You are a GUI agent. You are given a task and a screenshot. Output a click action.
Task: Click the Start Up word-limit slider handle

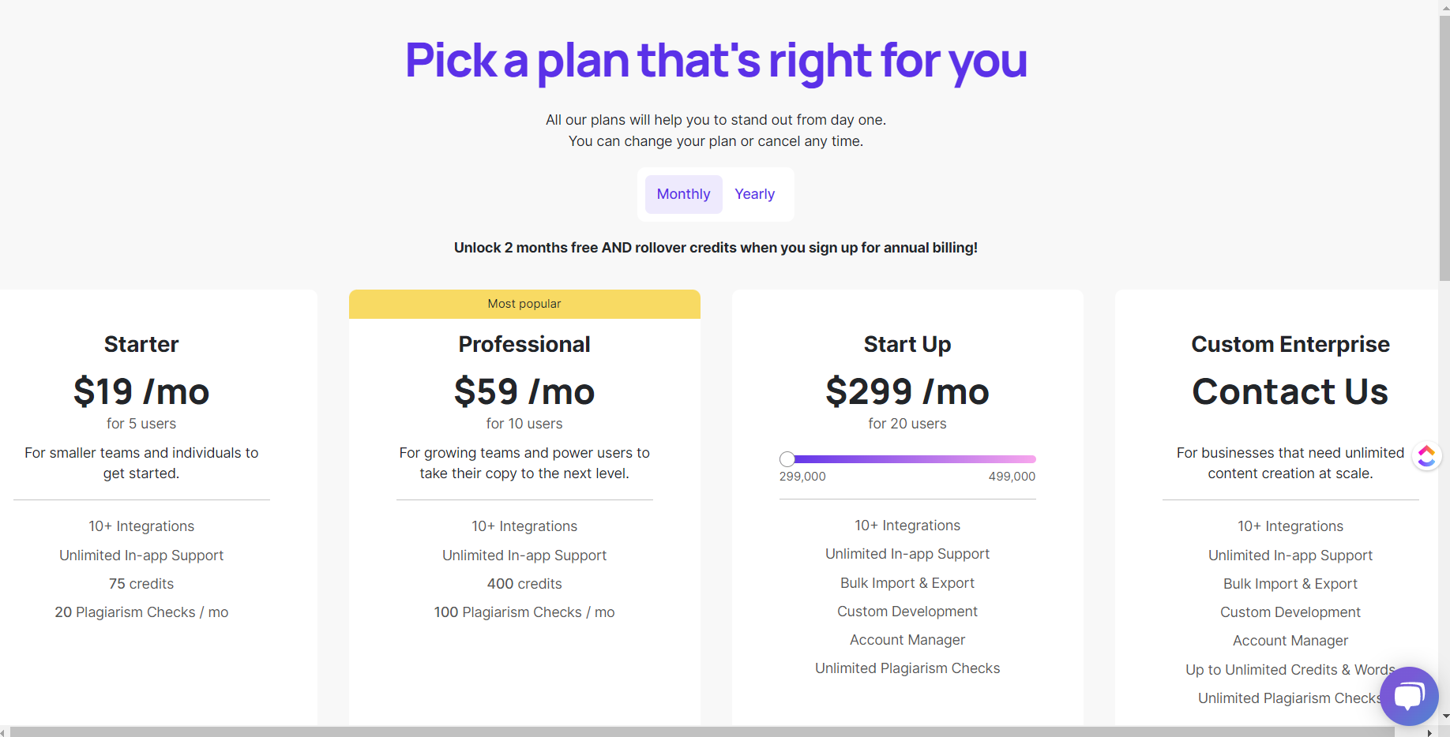787,459
